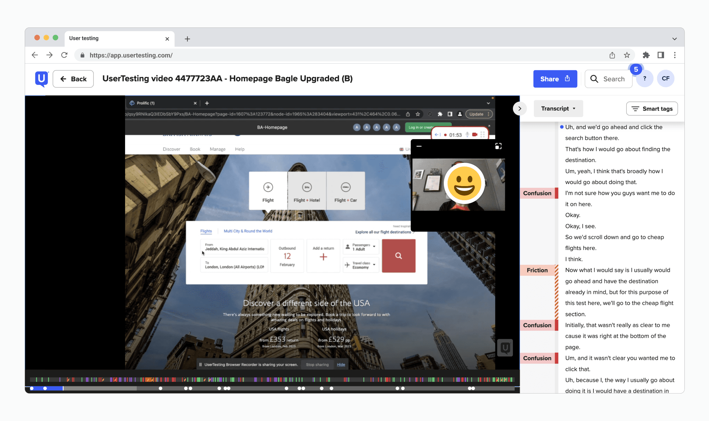Image resolution: width=709 pixels, height=421 pixels.
Task: Bookmark page with star icon
Action: 627,55
